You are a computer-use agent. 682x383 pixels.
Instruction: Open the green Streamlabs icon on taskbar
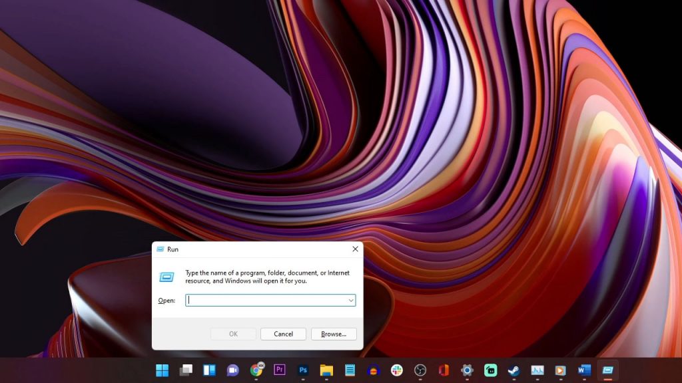(x=491, y=370)
